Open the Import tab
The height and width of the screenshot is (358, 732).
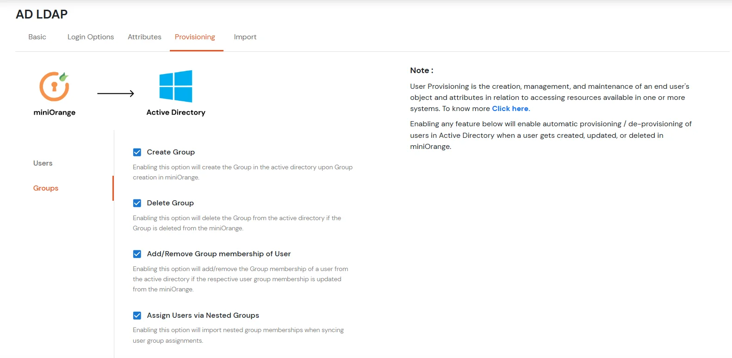245,37
